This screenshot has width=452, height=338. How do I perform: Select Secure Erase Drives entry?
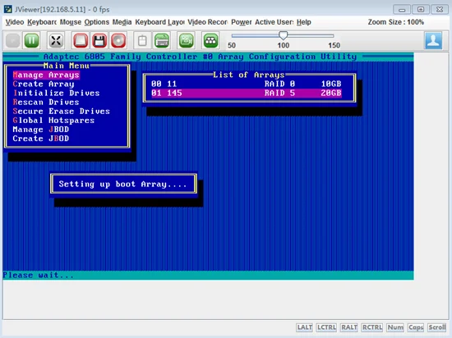point(62,112)
